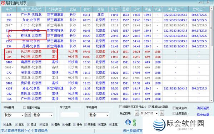The image size is (214, 134).
Task: Uncheck the 高铁 filter checkbox
Action: tap(99, 124)
